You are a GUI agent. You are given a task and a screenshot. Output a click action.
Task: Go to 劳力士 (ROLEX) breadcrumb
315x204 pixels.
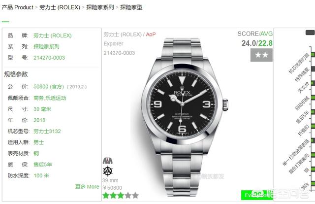click(60, 7)
